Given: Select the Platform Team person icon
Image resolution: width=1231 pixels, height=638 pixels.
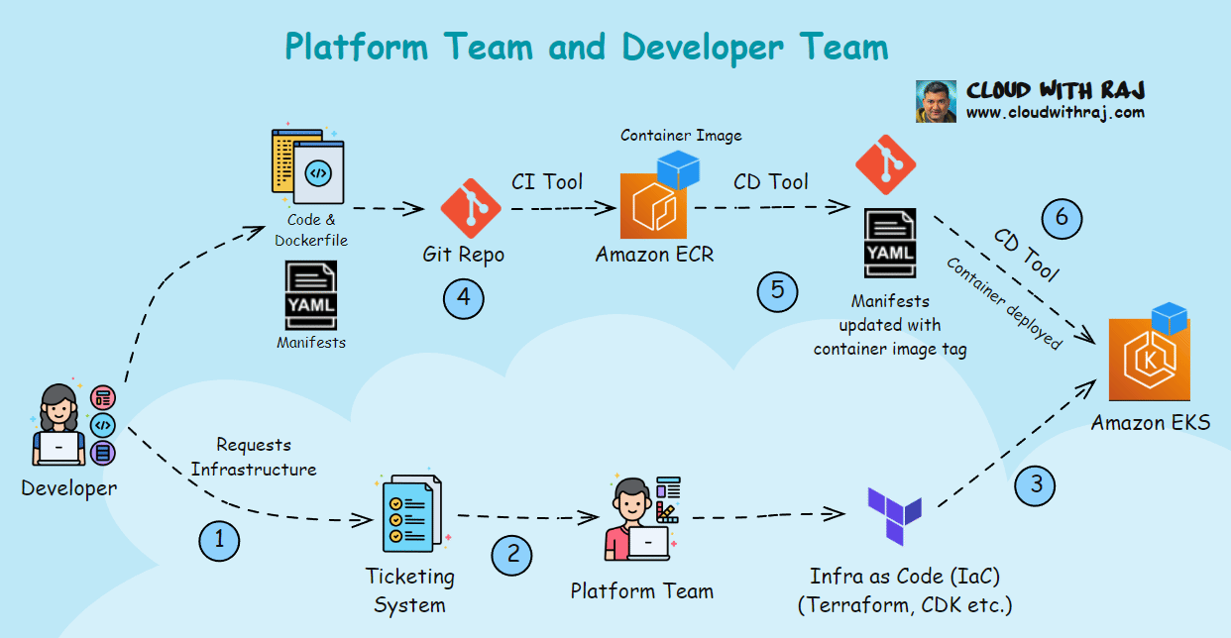Looking at the screenshot, I should coord(640,520).
